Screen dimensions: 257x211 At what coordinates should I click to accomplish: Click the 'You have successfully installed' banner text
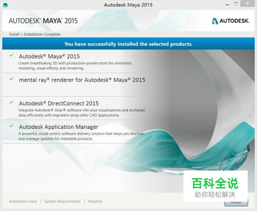(x=128, y=44)
